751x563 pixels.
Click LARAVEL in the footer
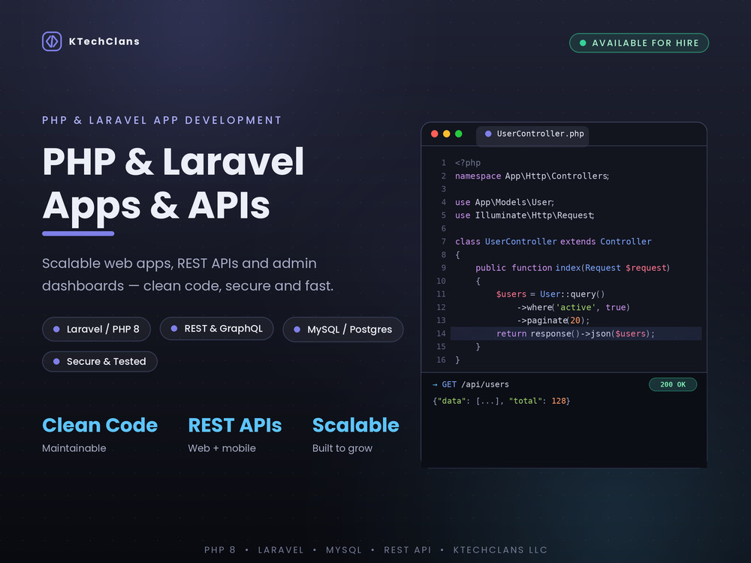281,550
